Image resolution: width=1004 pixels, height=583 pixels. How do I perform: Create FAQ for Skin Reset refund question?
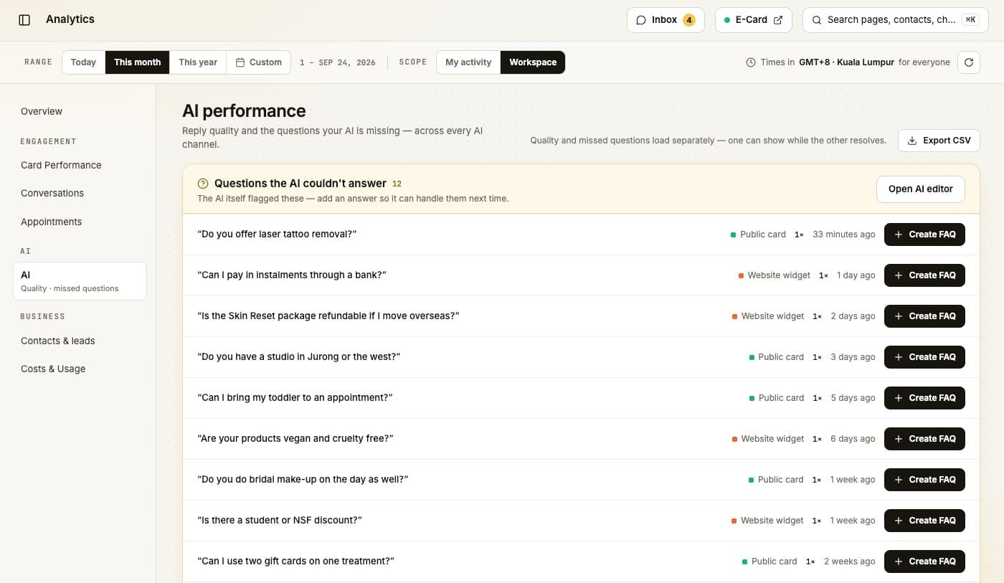point(924,316)
